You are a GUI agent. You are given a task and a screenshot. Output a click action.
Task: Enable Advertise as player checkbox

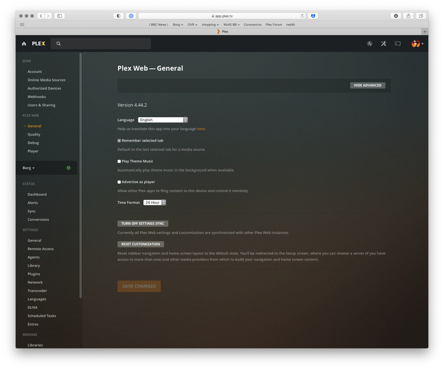coord(119,182)
